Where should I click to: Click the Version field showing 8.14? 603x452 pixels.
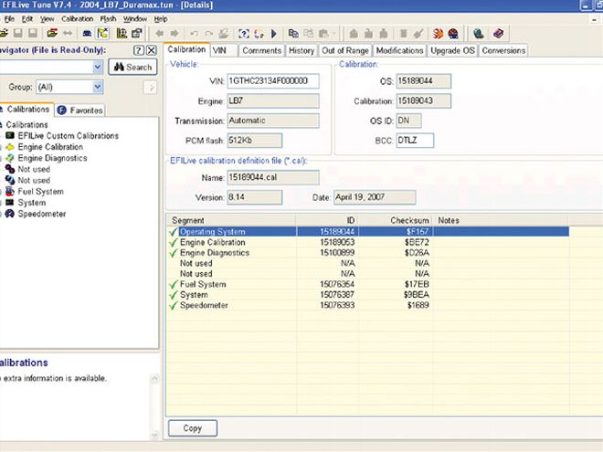coord(255,197)
